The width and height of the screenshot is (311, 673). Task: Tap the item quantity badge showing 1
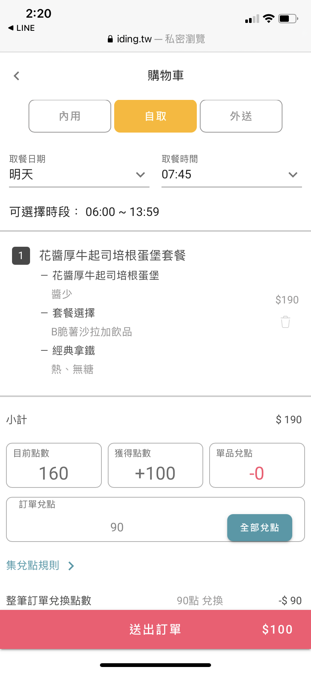pyautogui.click(x=21, y=256)
